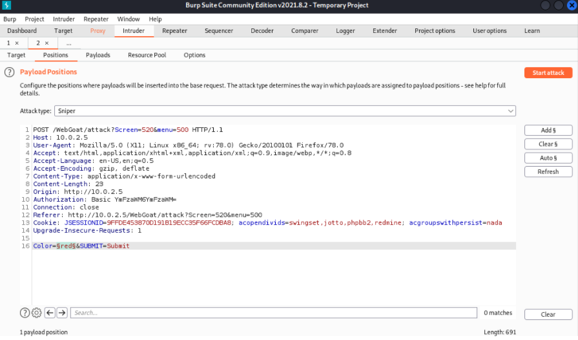Close Intruder attack tab 1
Viewport: 578px width, 340px height.
17,43
